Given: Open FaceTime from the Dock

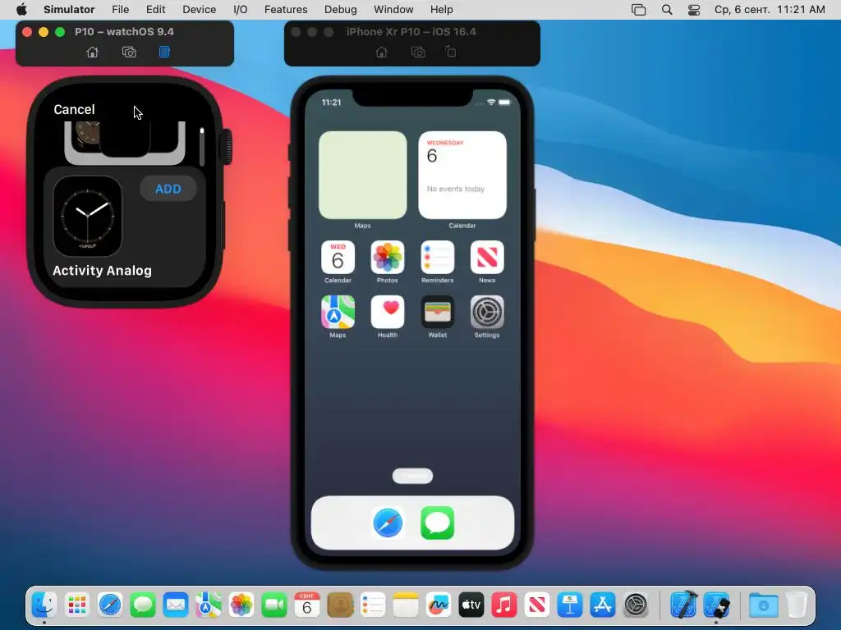Looking at the screenshot, I should coord(274,605).
